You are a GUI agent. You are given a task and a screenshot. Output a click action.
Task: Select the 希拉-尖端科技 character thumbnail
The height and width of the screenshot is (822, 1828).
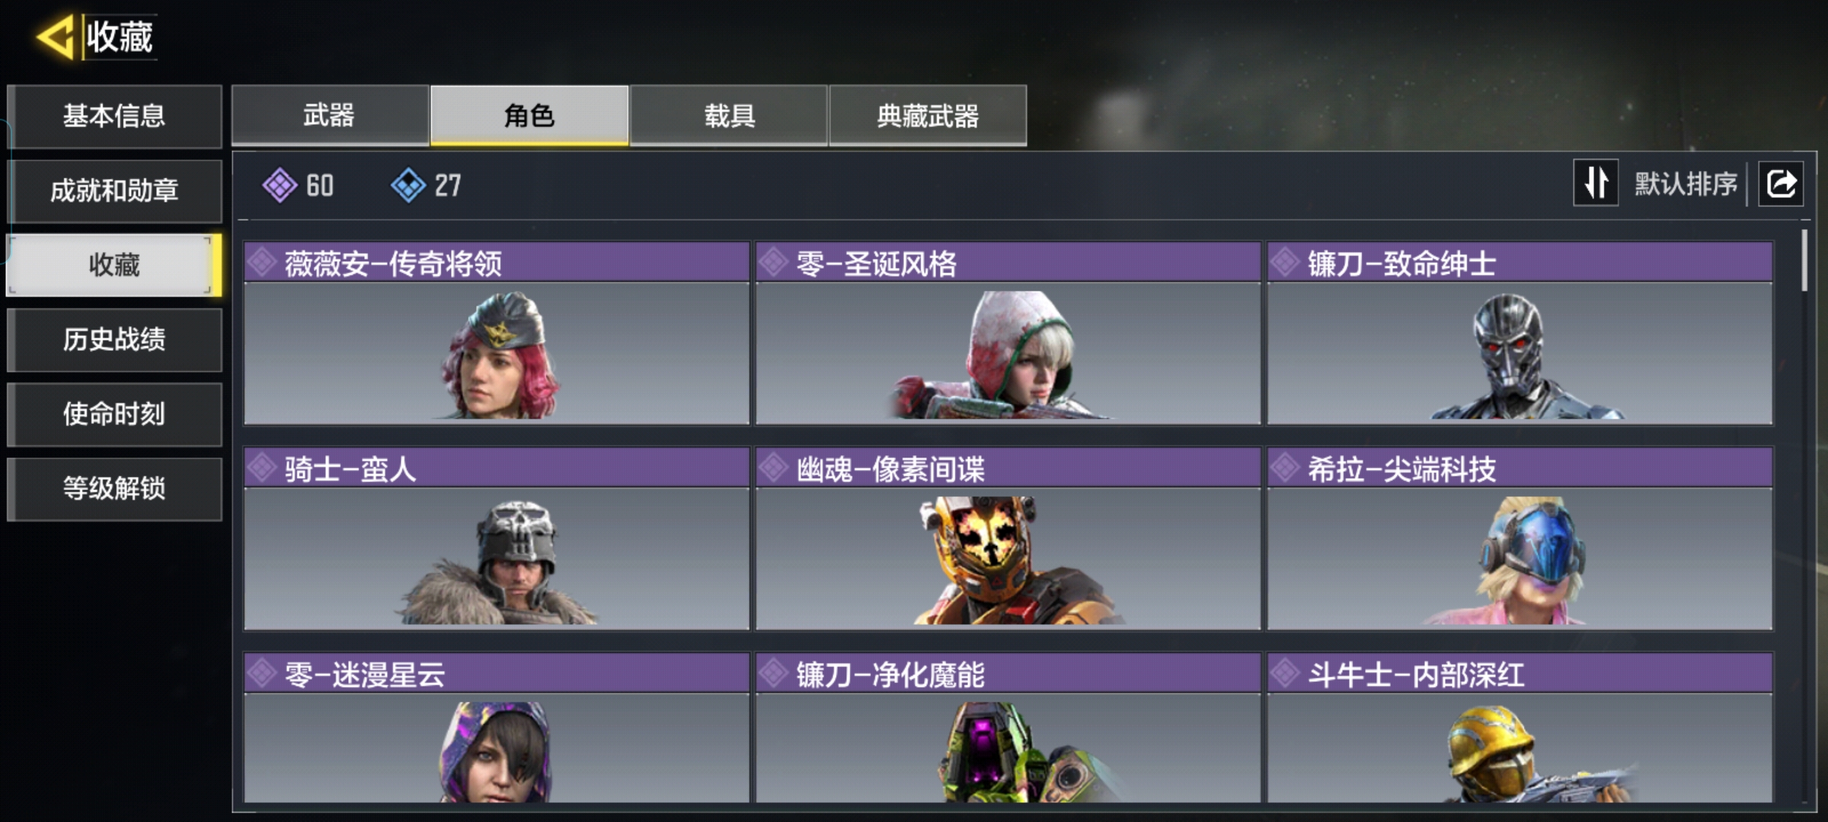[1520, 559]
